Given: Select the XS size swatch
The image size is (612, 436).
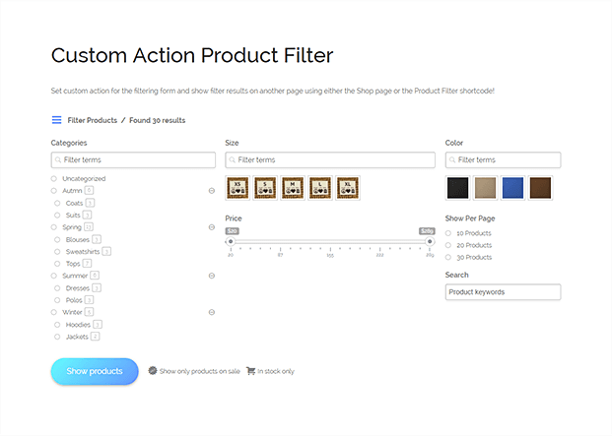Looking at the screenshot, I should pyautogui.click(x=238, y=188).
